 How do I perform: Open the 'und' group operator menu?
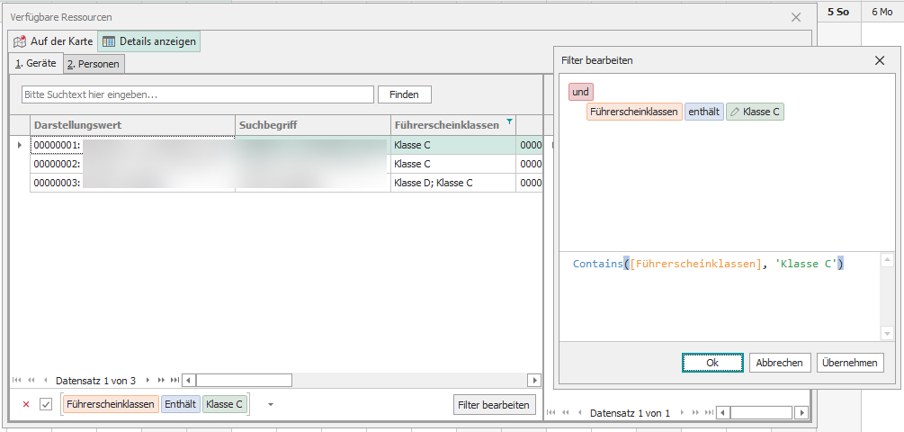(x=580, y=92)
